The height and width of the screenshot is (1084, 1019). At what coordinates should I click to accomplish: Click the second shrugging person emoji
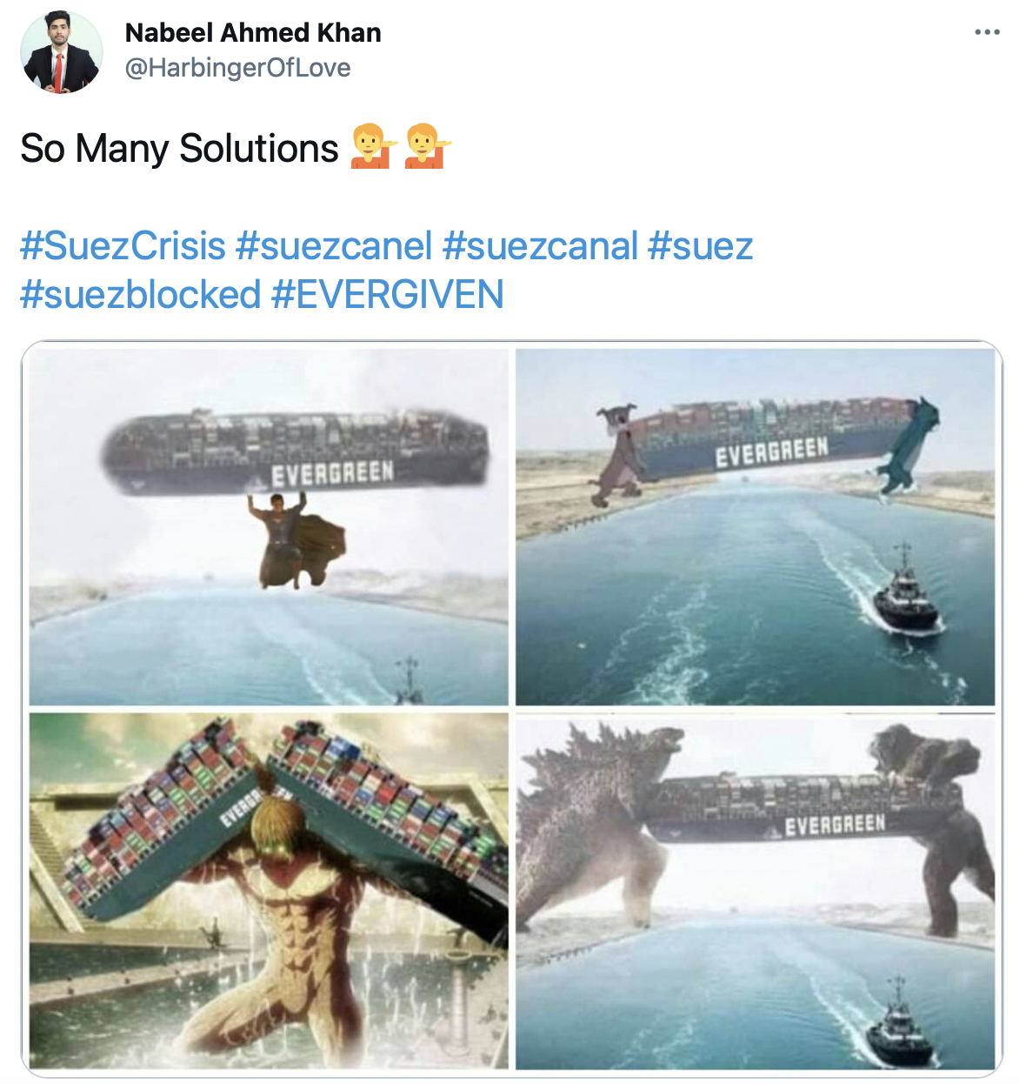pos(426,147)
